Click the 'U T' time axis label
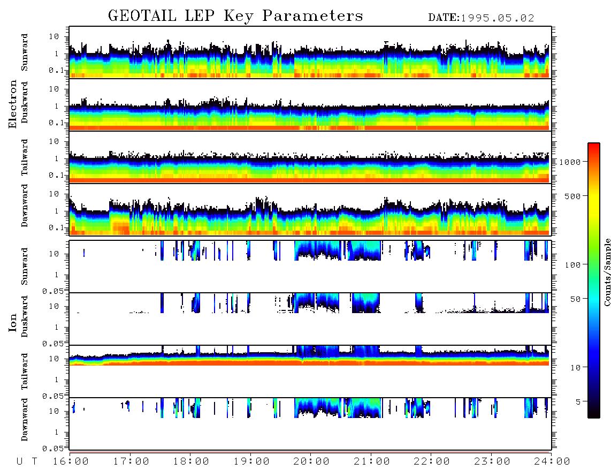The height and width of the screenshot is (471, 611). tap(27, 462)
